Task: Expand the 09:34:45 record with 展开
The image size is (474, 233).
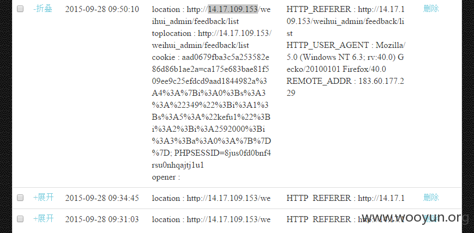Action: pyautogui.click(x=44, y=198)
